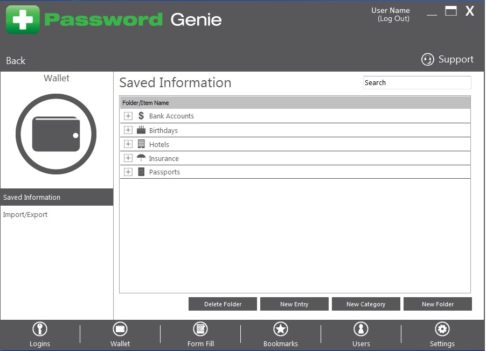Expand the Hotels folder
Viewport: 486px width, 351px height.
(128, 144)
